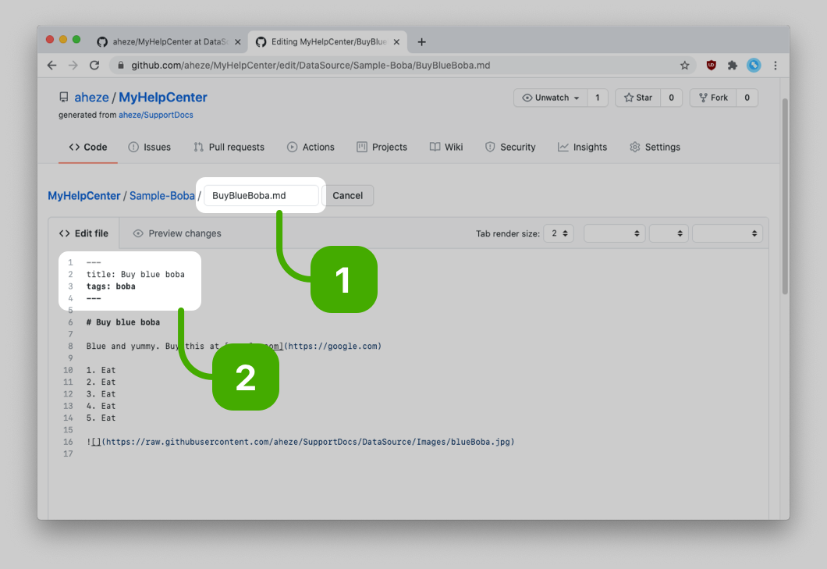Open the aheze/SupportDocs template link
The image size is (827, 569).
pos(155,115)
